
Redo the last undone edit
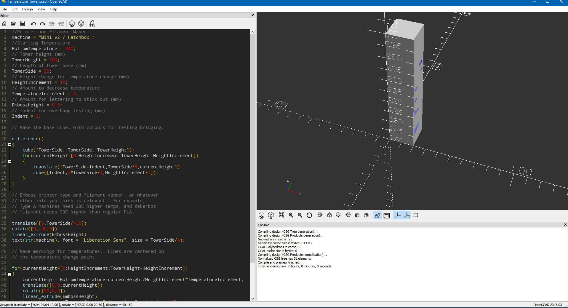[x=43, y=24]
